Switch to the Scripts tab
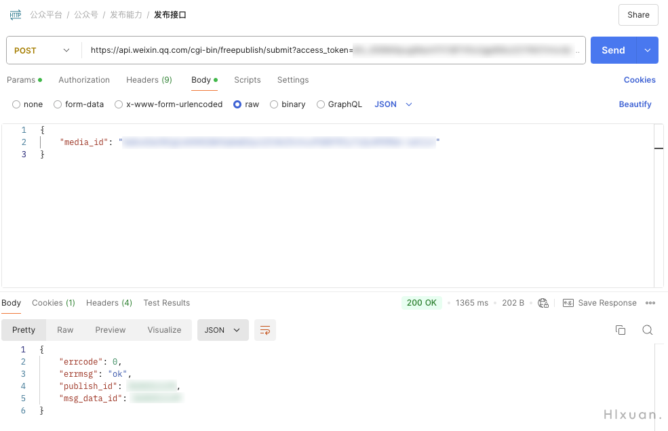 [x=247, y=80]
